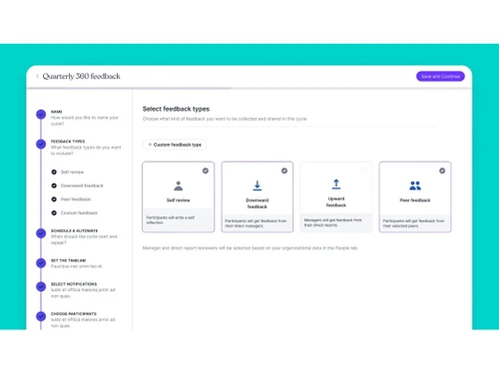The height and width of the screenshot is (374, 499).
Task: Click the Peer feedback card title
Action: 415,200
